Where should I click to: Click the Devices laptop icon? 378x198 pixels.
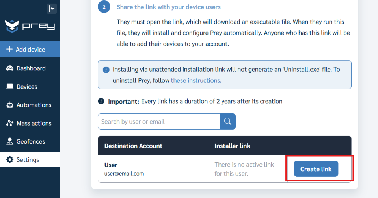(10, 87)
